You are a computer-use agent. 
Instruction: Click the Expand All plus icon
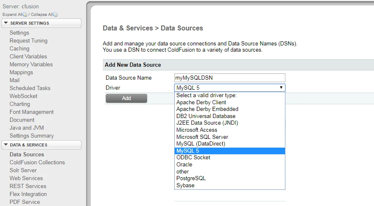click(x=25, y=15)
